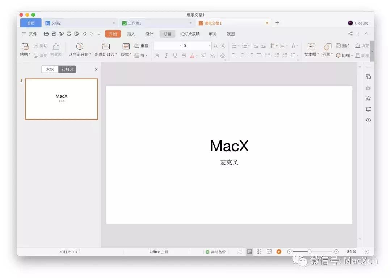Screen dimensions: 391x278
Task: Click the 填充 (Fill) icon
Action: [x=360, y=45]
